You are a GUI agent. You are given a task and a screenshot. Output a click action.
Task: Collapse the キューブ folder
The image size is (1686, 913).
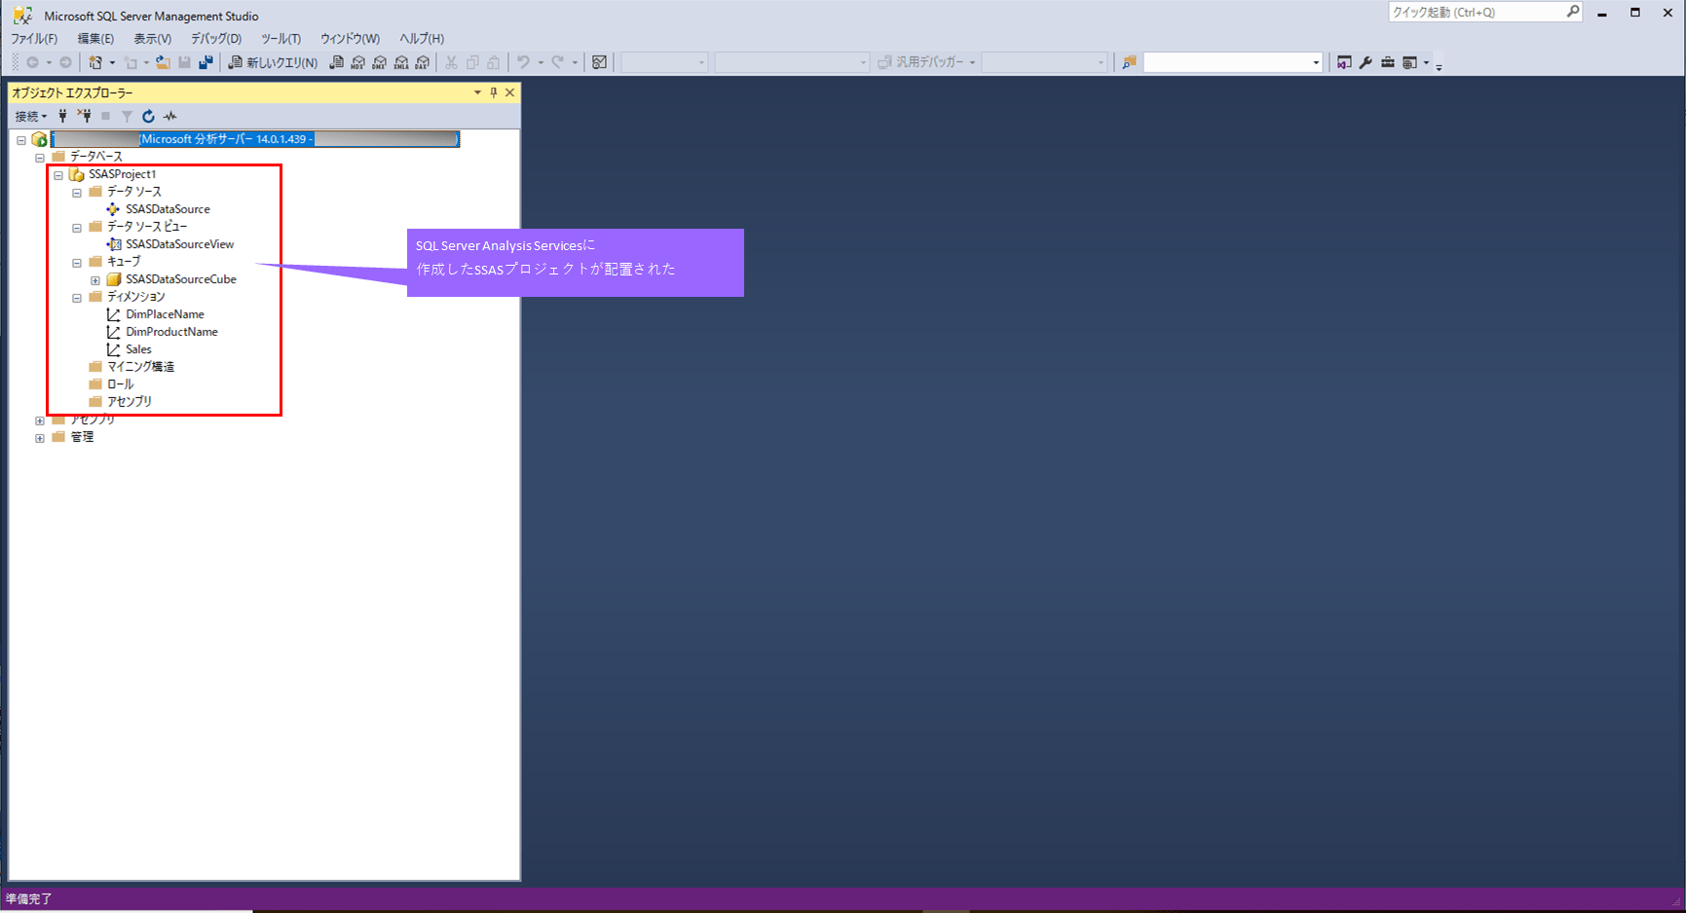click(x=77, y=263)
